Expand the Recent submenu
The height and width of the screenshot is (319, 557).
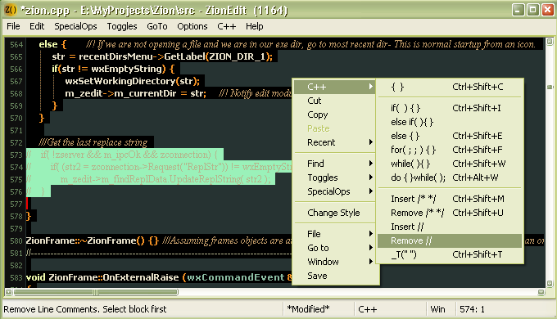tap(335, 142)
